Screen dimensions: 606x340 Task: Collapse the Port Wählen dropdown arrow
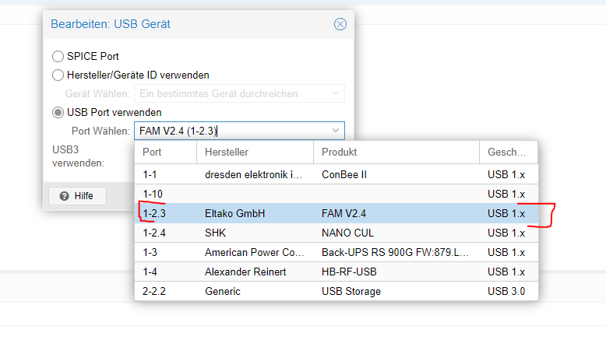click(336, 131)
